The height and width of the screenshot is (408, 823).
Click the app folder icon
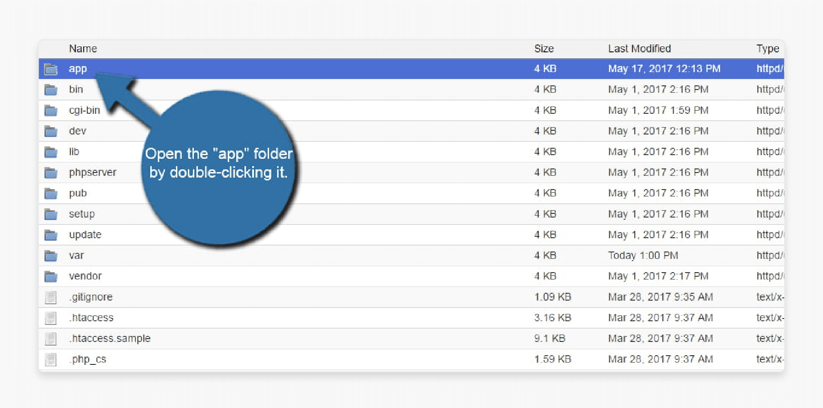tap(51, 69)
